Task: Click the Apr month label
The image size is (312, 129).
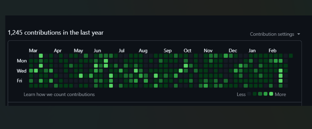Action: pyautogui.click(x=58, y=50)
